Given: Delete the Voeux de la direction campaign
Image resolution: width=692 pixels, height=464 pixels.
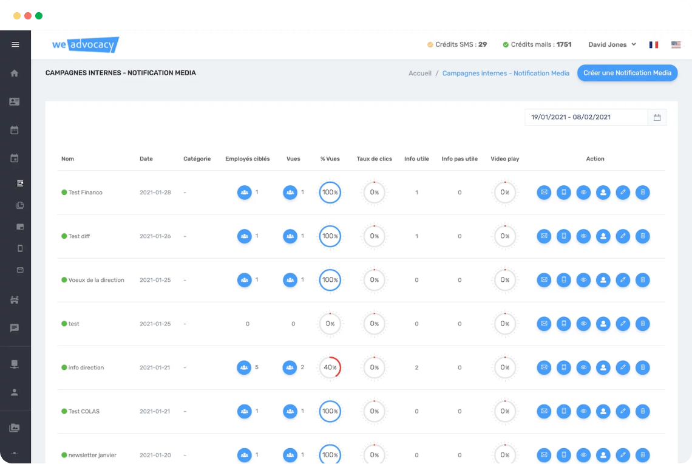Looking at the screenshot, I should tap(642, 280).
